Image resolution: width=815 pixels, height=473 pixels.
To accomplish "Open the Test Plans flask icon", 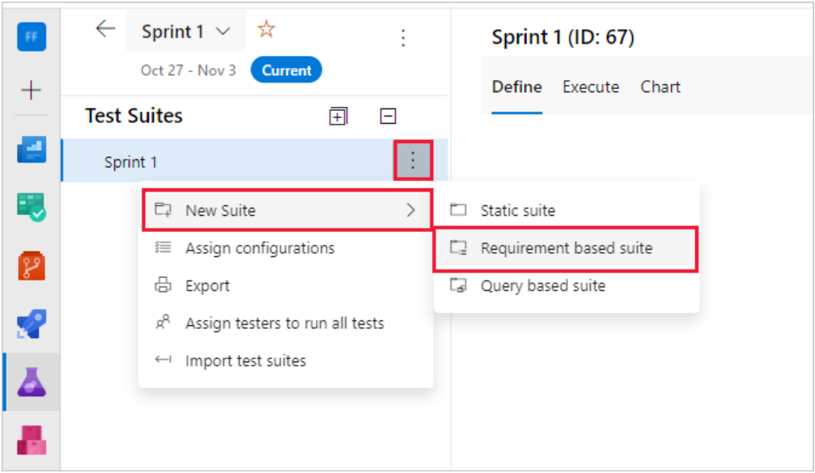I will [32, 381].
